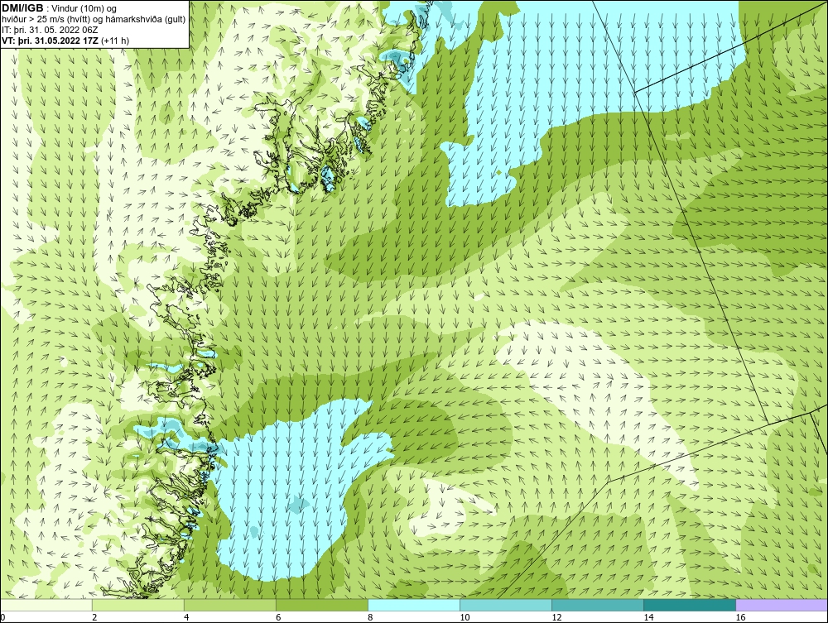The image size is (828, 623).
Task: Click the 2–4 m/s legend color segment
Action: [137, 605]
